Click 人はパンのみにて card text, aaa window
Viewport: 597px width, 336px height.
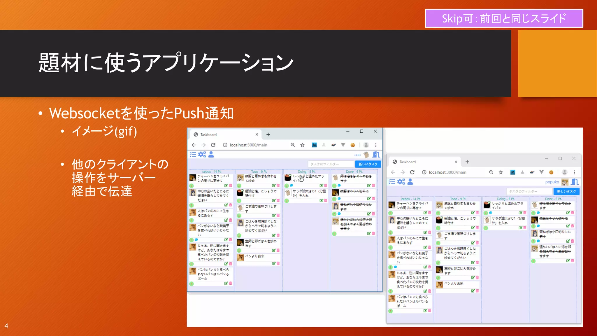click(213, 213)
